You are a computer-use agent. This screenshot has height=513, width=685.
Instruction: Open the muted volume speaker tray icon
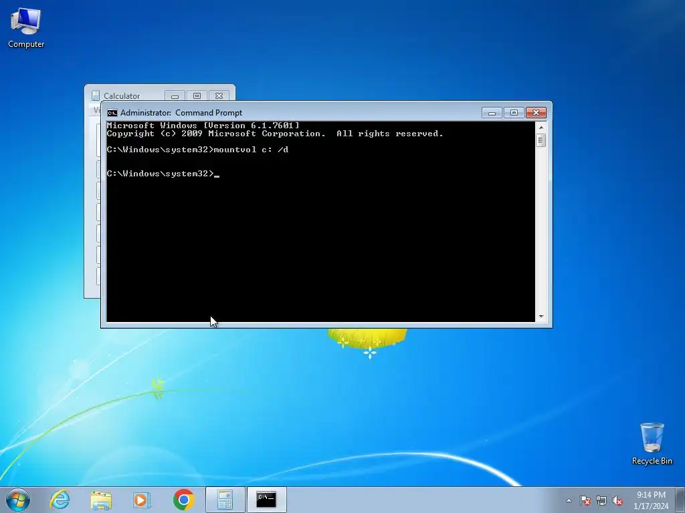click(x=617, y=500)
